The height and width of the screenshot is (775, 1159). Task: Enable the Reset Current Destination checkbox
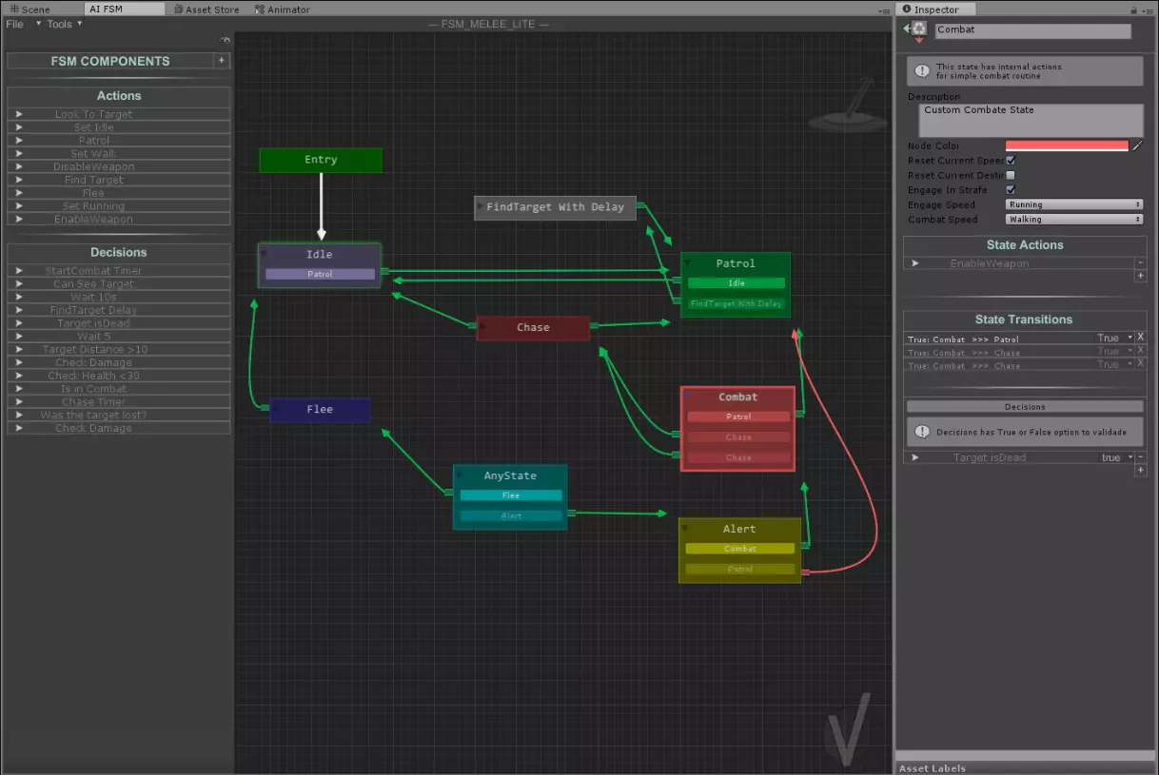tap(1011, 175)
